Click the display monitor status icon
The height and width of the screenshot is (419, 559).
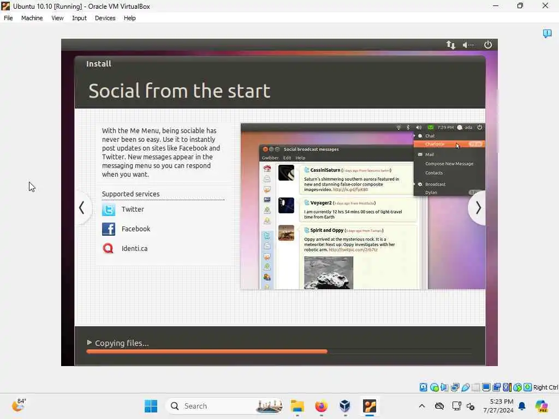click(x=486, y=387)
